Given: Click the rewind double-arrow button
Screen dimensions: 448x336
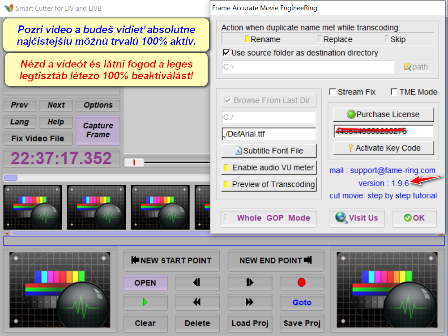Looking at the screenshot, I should click(x=197, y=302).
